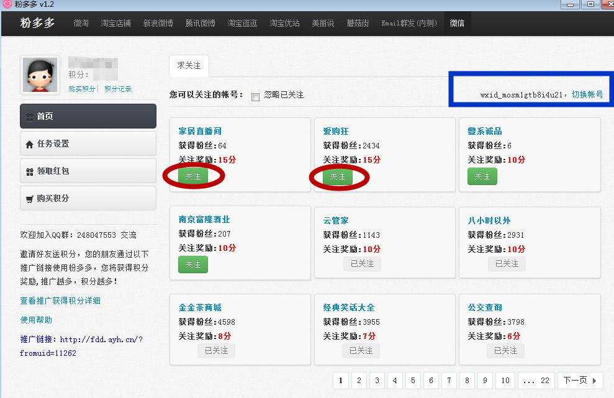Viewport: 614px width, 398px height.
Task: Click the fdd.ayh.cn promotion link
Action: click(81, 346)
